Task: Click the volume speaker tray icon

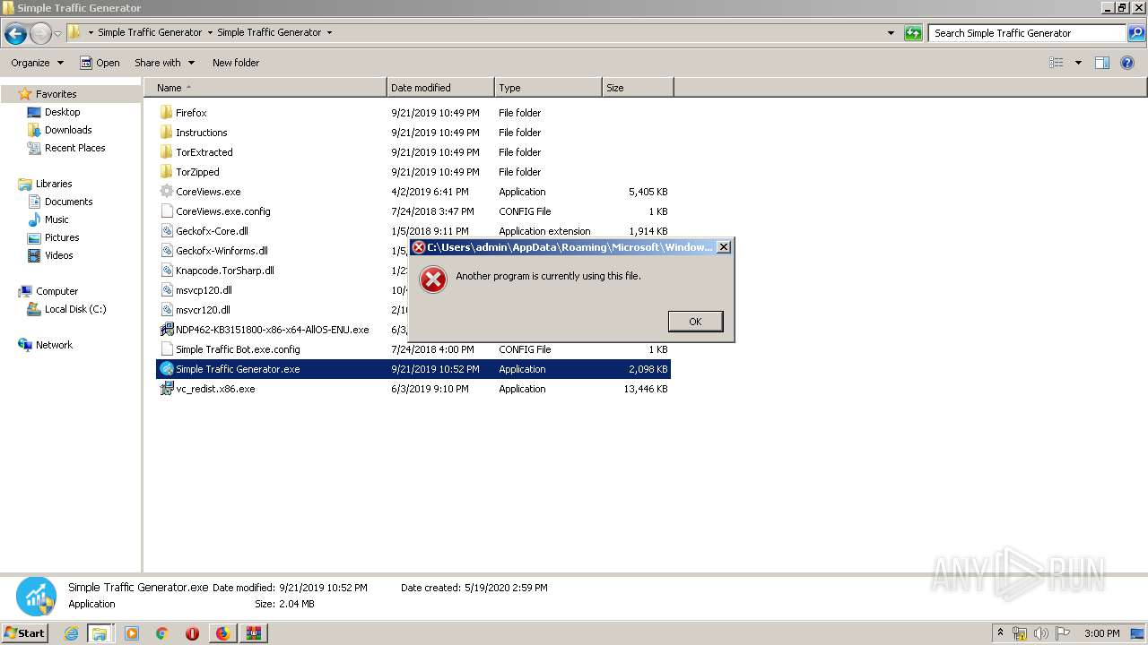Action: [x=1040, y=633]
